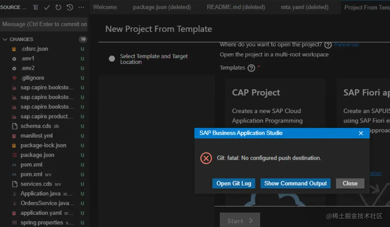This screenshot has height=227, width=390.
Task: Open the history clock icon in Source Control
Action: [x=70, y=7]
